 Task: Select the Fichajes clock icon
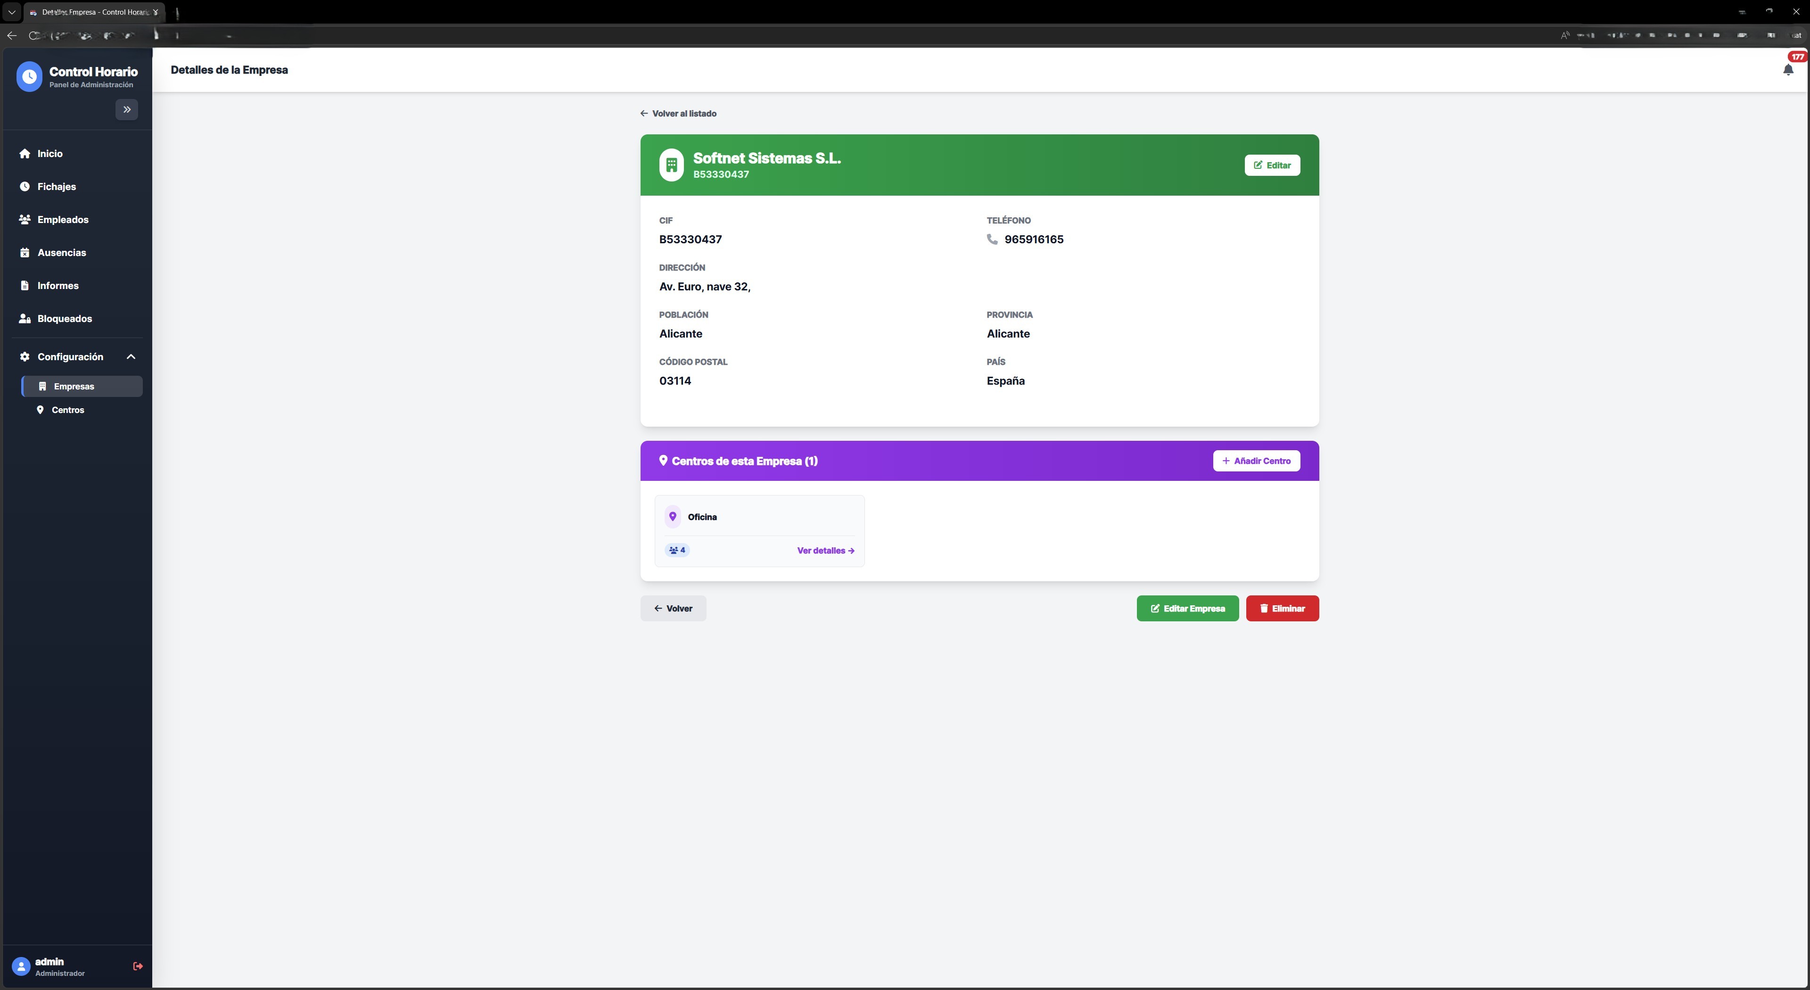point(25,186)
